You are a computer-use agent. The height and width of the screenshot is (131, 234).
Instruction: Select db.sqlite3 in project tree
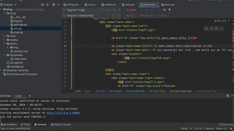coord(15,63)
